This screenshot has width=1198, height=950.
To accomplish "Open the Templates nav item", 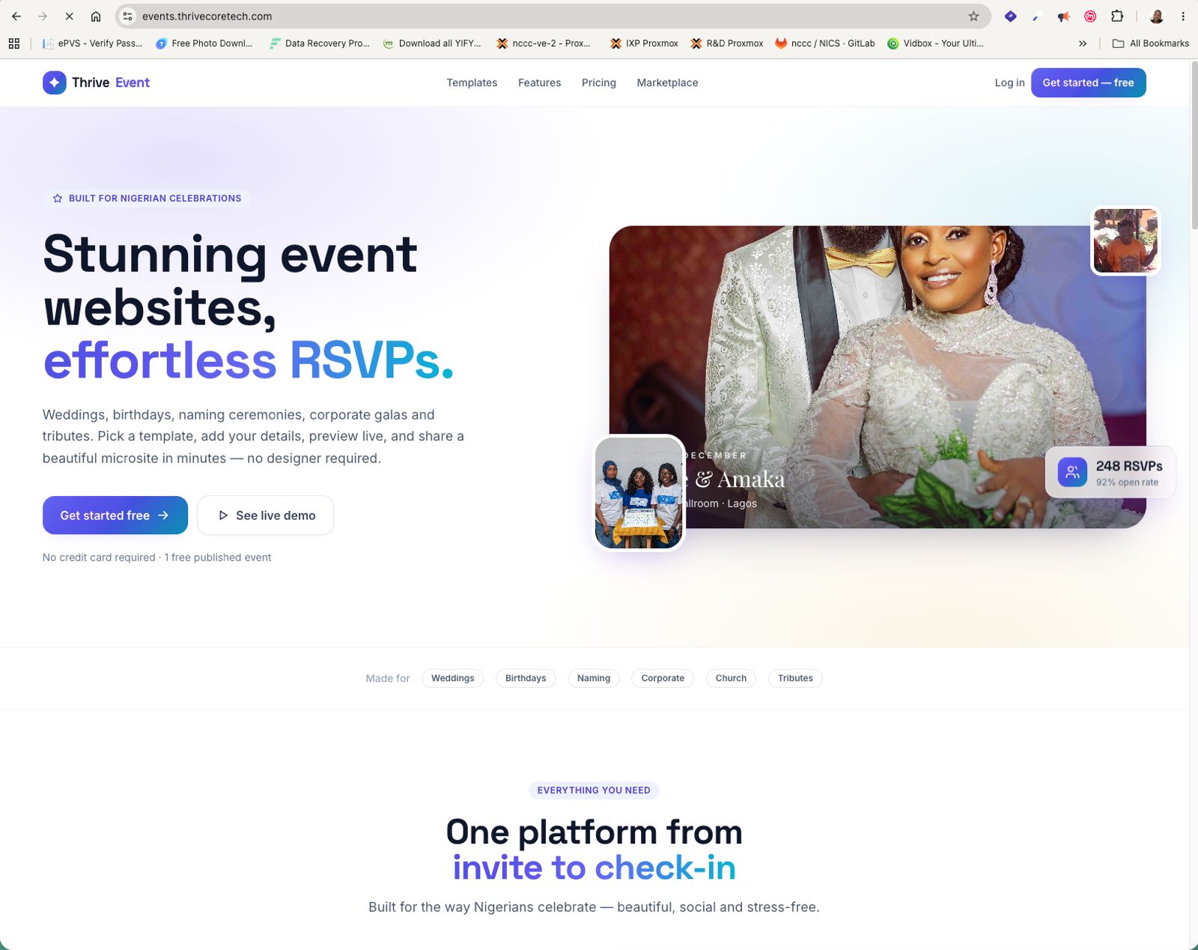I will click(x=472, y=82).
